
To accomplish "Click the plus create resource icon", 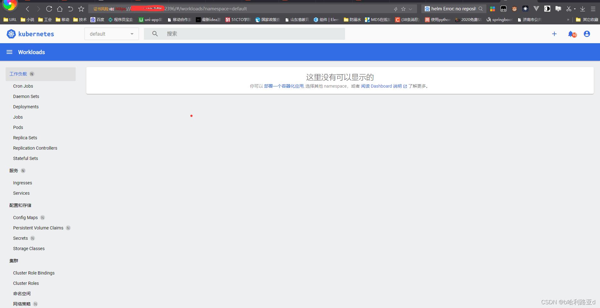I will click(554, 34).
